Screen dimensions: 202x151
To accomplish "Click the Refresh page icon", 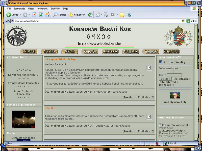I will [x=41, y=15].
